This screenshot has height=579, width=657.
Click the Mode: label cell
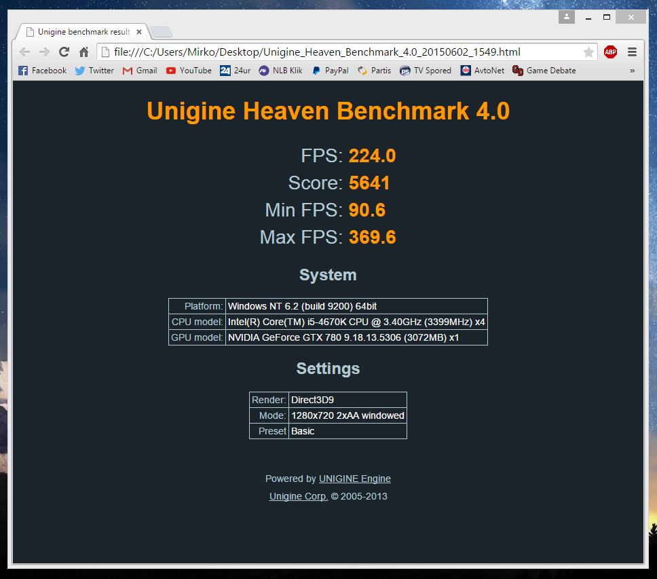tap(269, 415)
